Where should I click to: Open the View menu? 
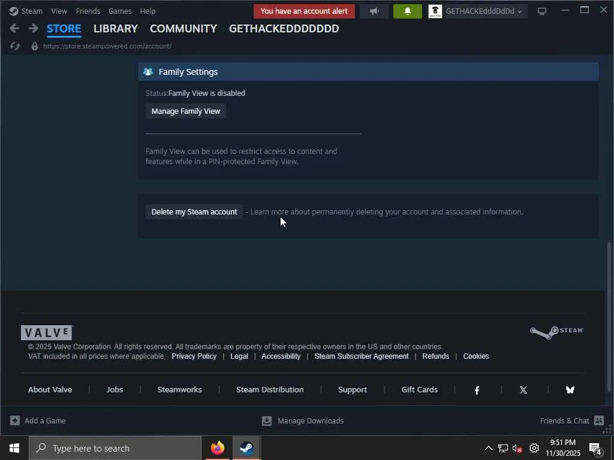click(59, 11)
